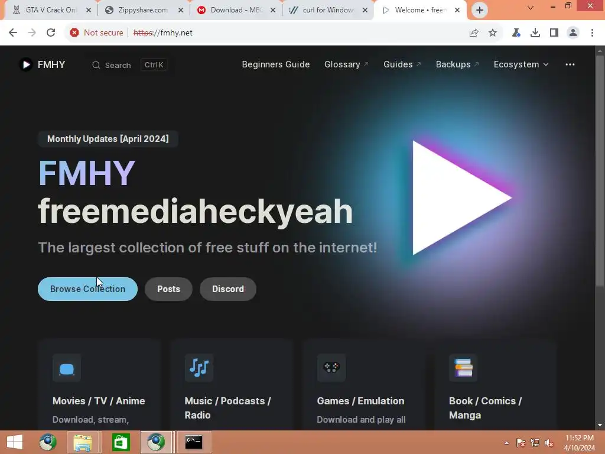Open Games / Emulation title
Viewport: 605px width, 454px height.
pyautogui.click(x=360, y=401)
